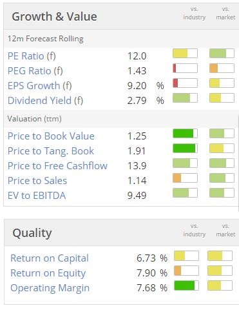The height and width of the screenshot is (310, 239).
Task: Click the EPS Growth (f) metric link
Action: point(39,86)
